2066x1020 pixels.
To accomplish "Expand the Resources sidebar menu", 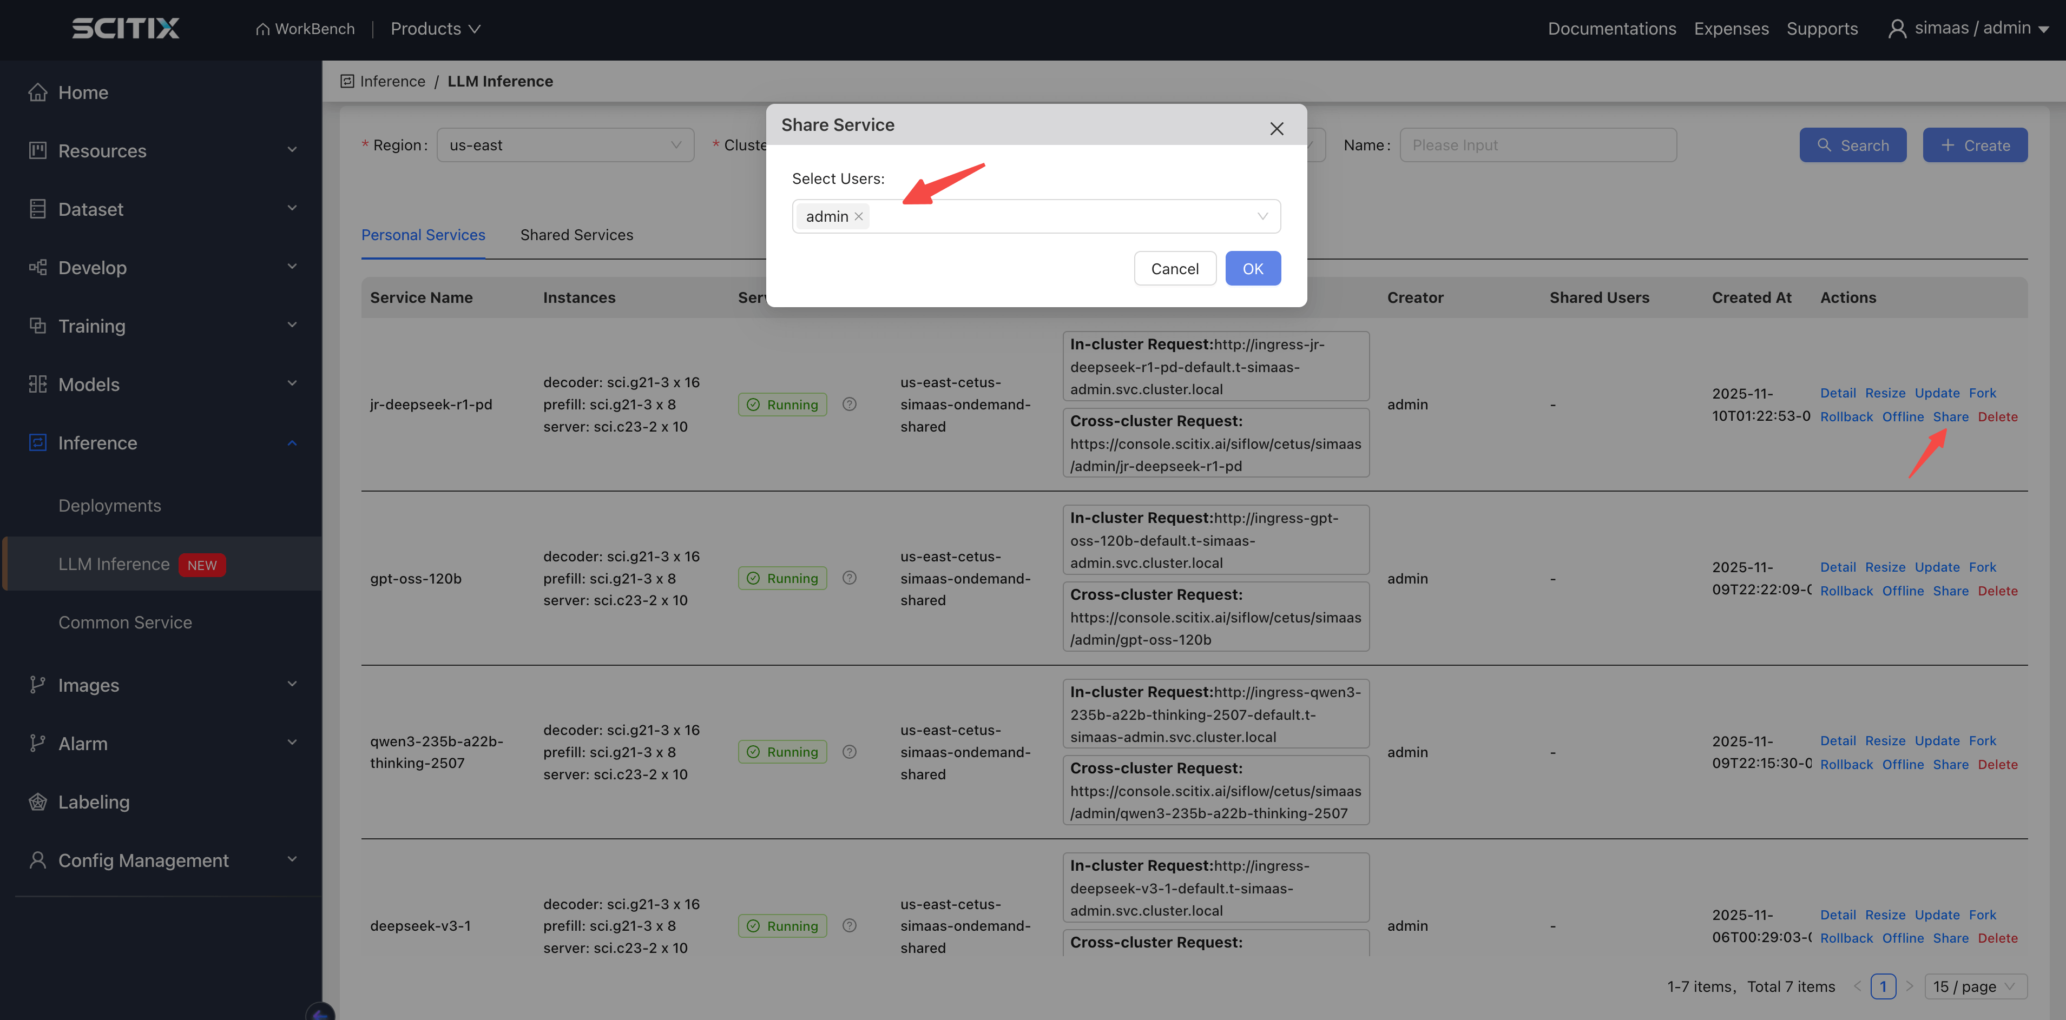I will tap(292, 150).
